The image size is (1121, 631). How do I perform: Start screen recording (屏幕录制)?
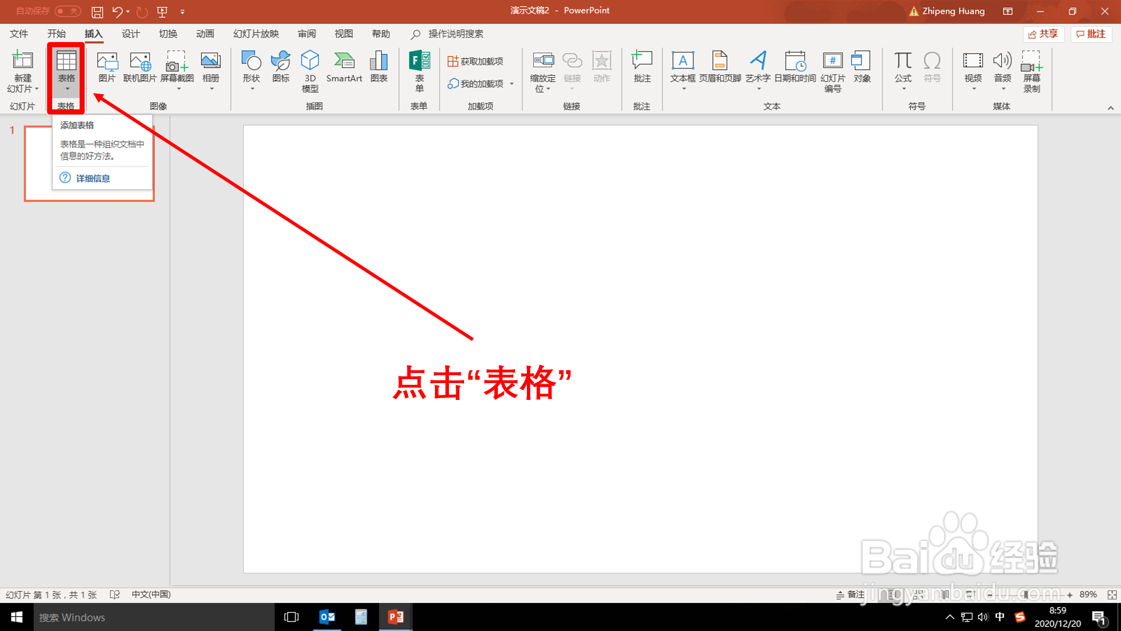tap(1031, 71)
